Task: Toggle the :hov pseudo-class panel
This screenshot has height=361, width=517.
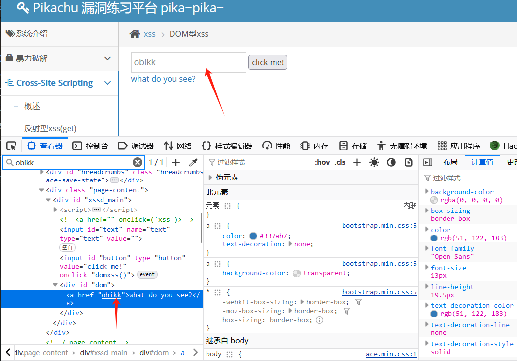Action: (322, 162)
